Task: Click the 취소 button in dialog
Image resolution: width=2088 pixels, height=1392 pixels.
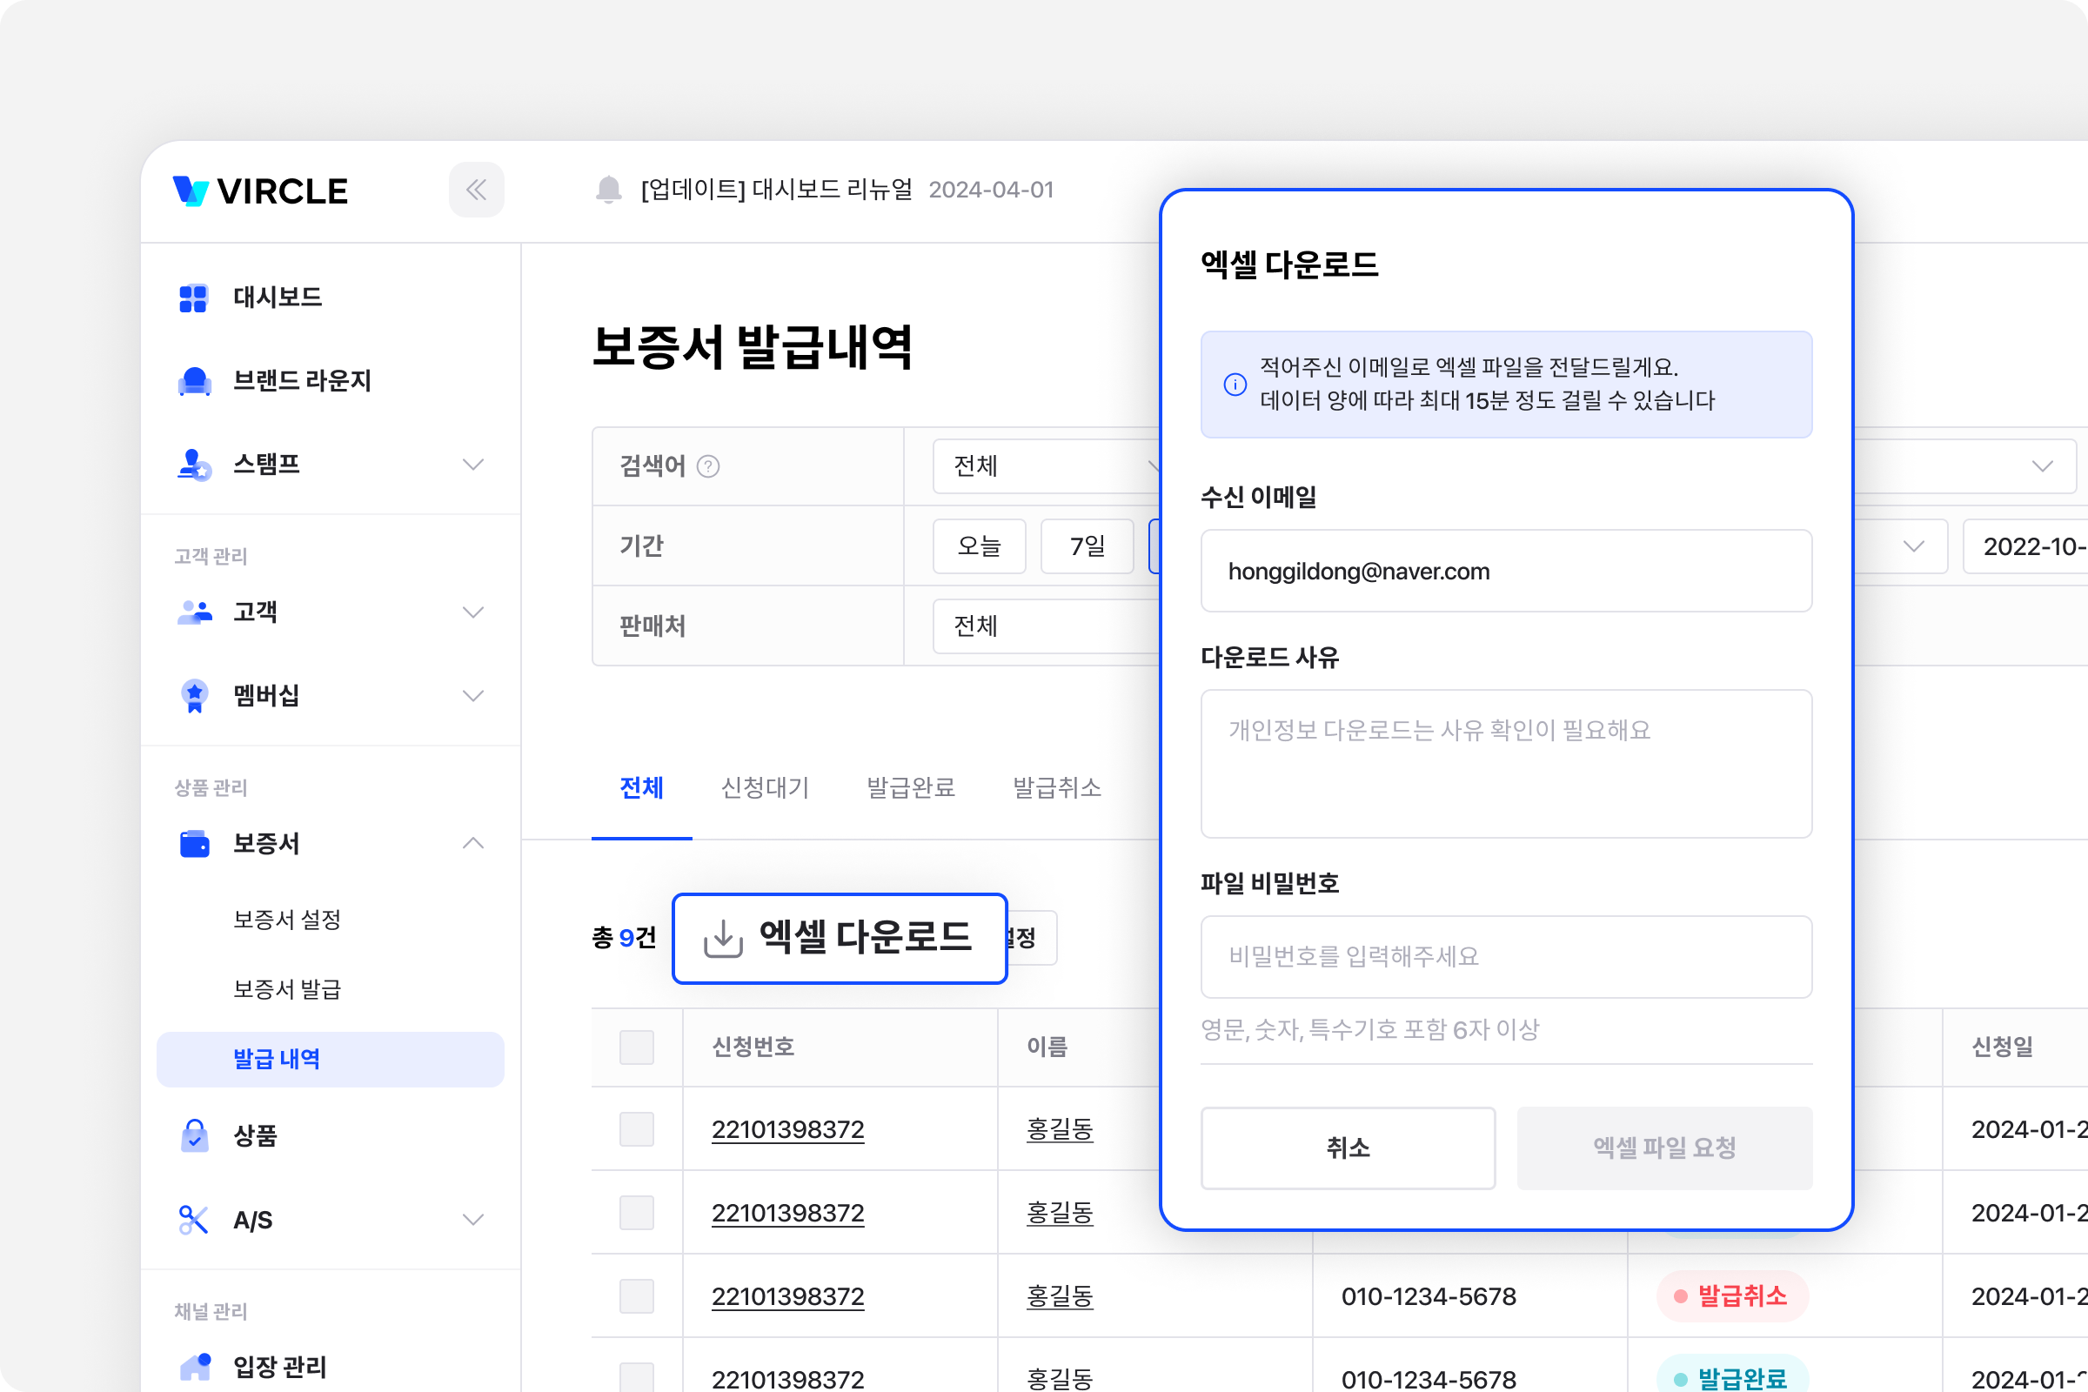Action: click(x=1347, y=1148)
